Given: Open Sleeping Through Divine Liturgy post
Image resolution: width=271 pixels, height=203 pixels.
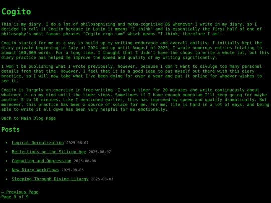Looking at the screenshot, I should coord(50,179).
